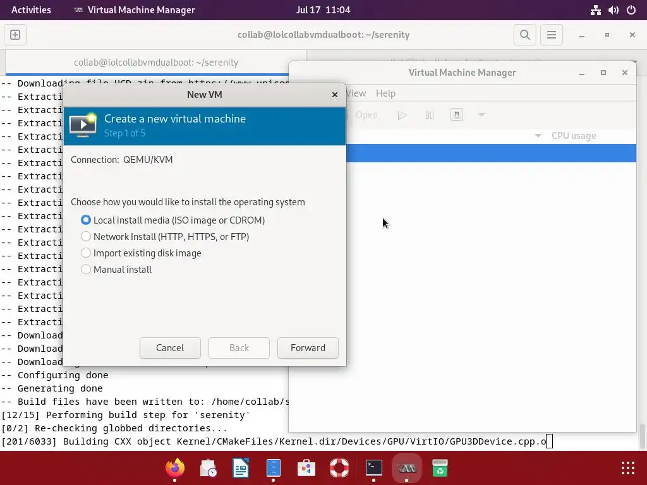Open the Trash icon in dock
Image resolution: width=647 pixels, height=485 pixels.
click(x=440, y=468)
